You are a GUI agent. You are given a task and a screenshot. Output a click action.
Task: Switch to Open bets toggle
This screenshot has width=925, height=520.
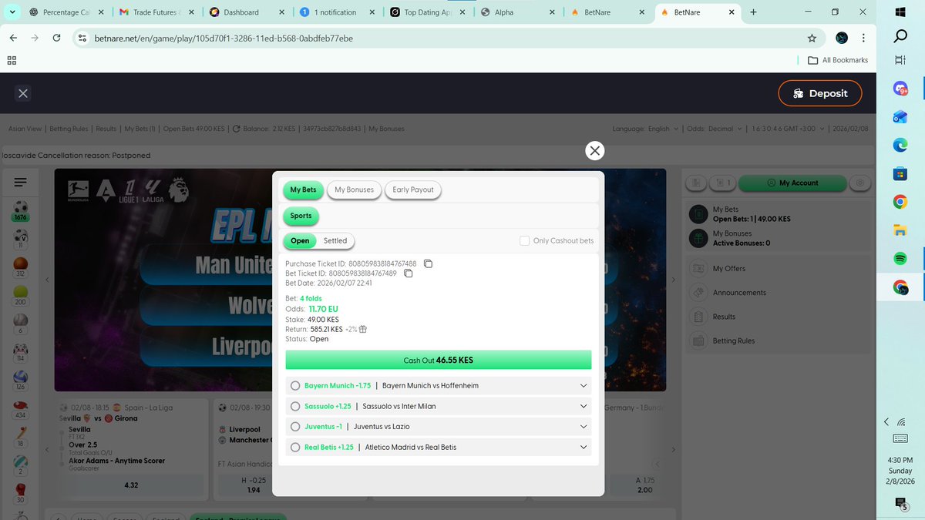click(300, 240)
